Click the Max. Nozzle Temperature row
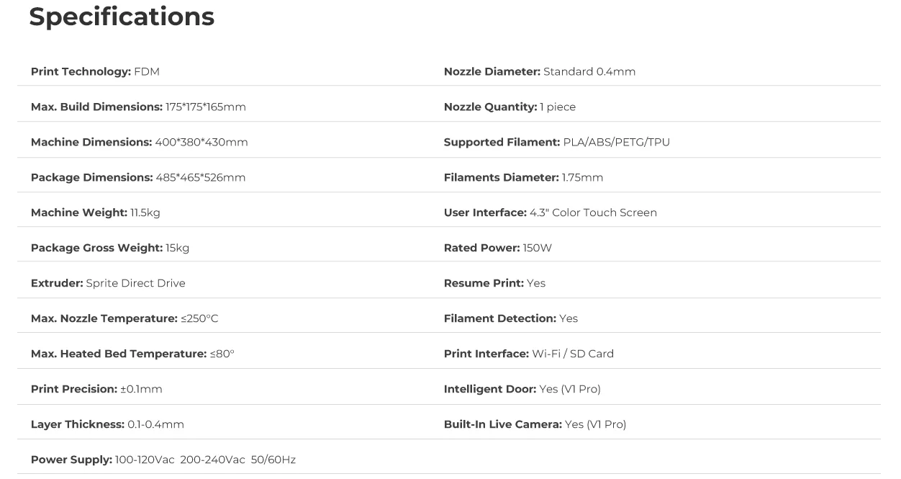 coord(124,318)
